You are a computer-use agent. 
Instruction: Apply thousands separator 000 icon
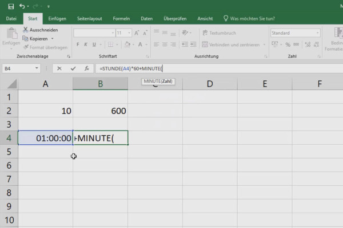(x=296, y=44)
